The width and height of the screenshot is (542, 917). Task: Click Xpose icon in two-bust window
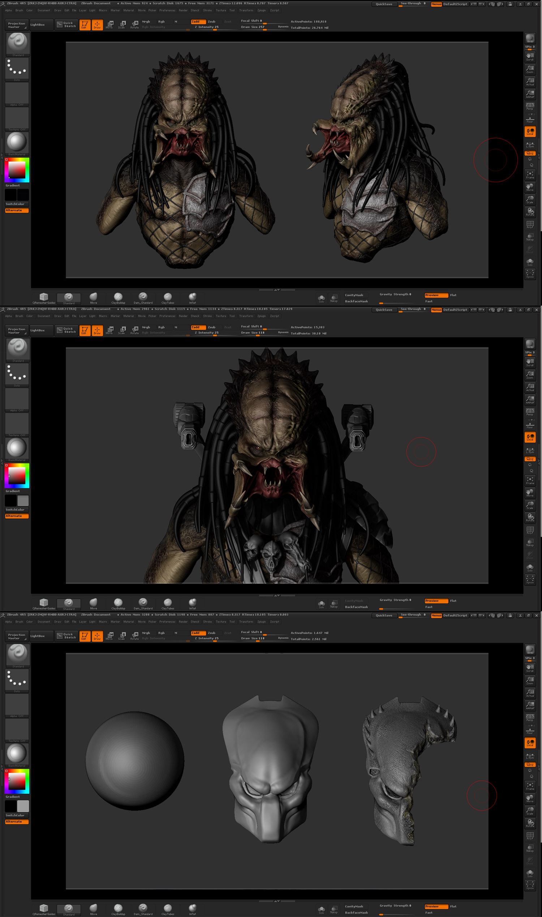[x=530, y=274]
